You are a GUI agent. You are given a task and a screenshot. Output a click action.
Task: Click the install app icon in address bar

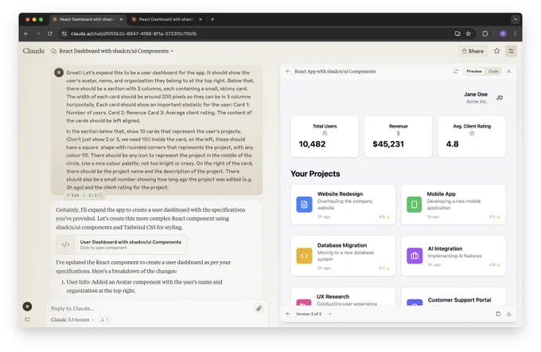457,33
